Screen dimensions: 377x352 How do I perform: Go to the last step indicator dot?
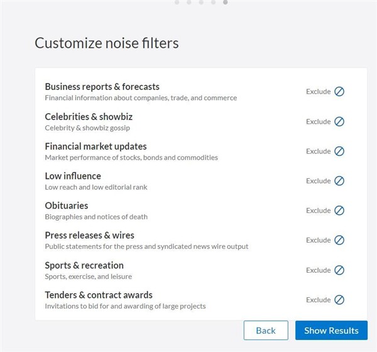coord(226,2)
